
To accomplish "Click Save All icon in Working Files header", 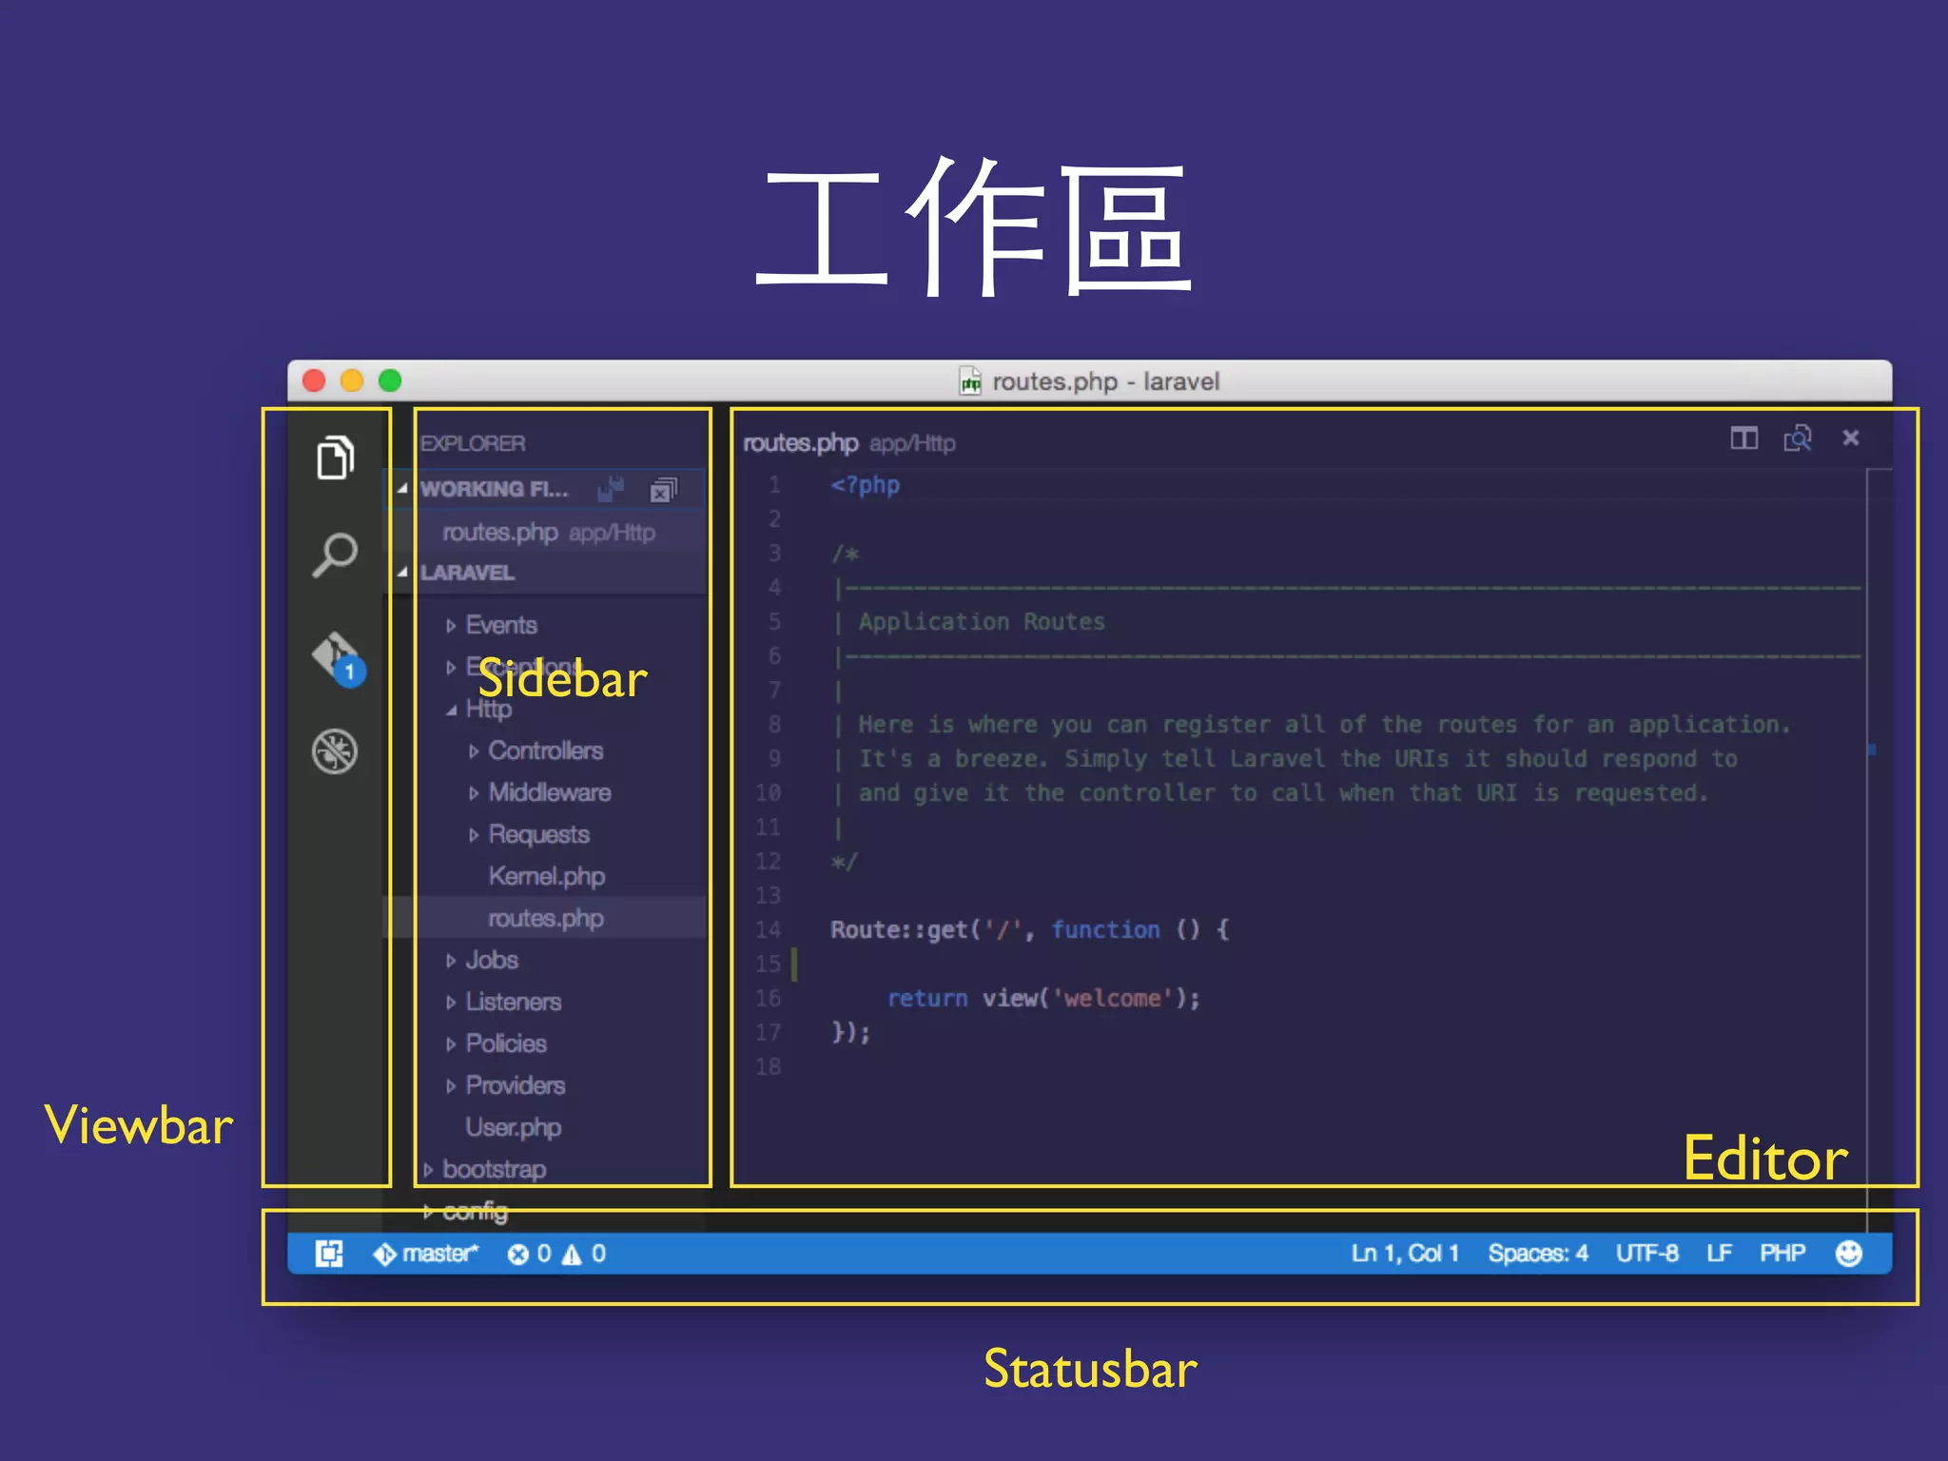I will 611,489.
